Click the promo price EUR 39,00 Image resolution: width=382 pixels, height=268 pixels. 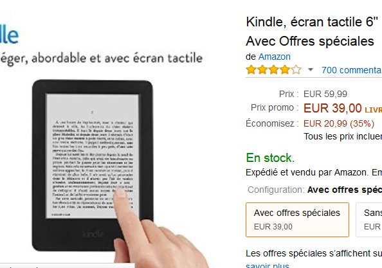click(x=332, y=108)
